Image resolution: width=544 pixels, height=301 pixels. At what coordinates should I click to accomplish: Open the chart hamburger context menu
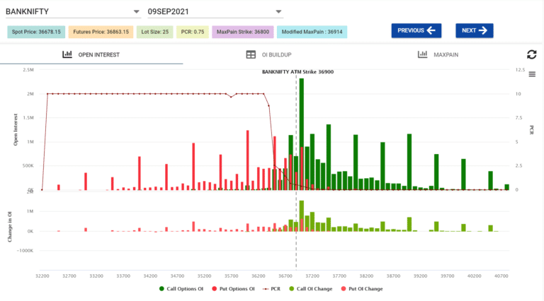(x=532, y=74)
